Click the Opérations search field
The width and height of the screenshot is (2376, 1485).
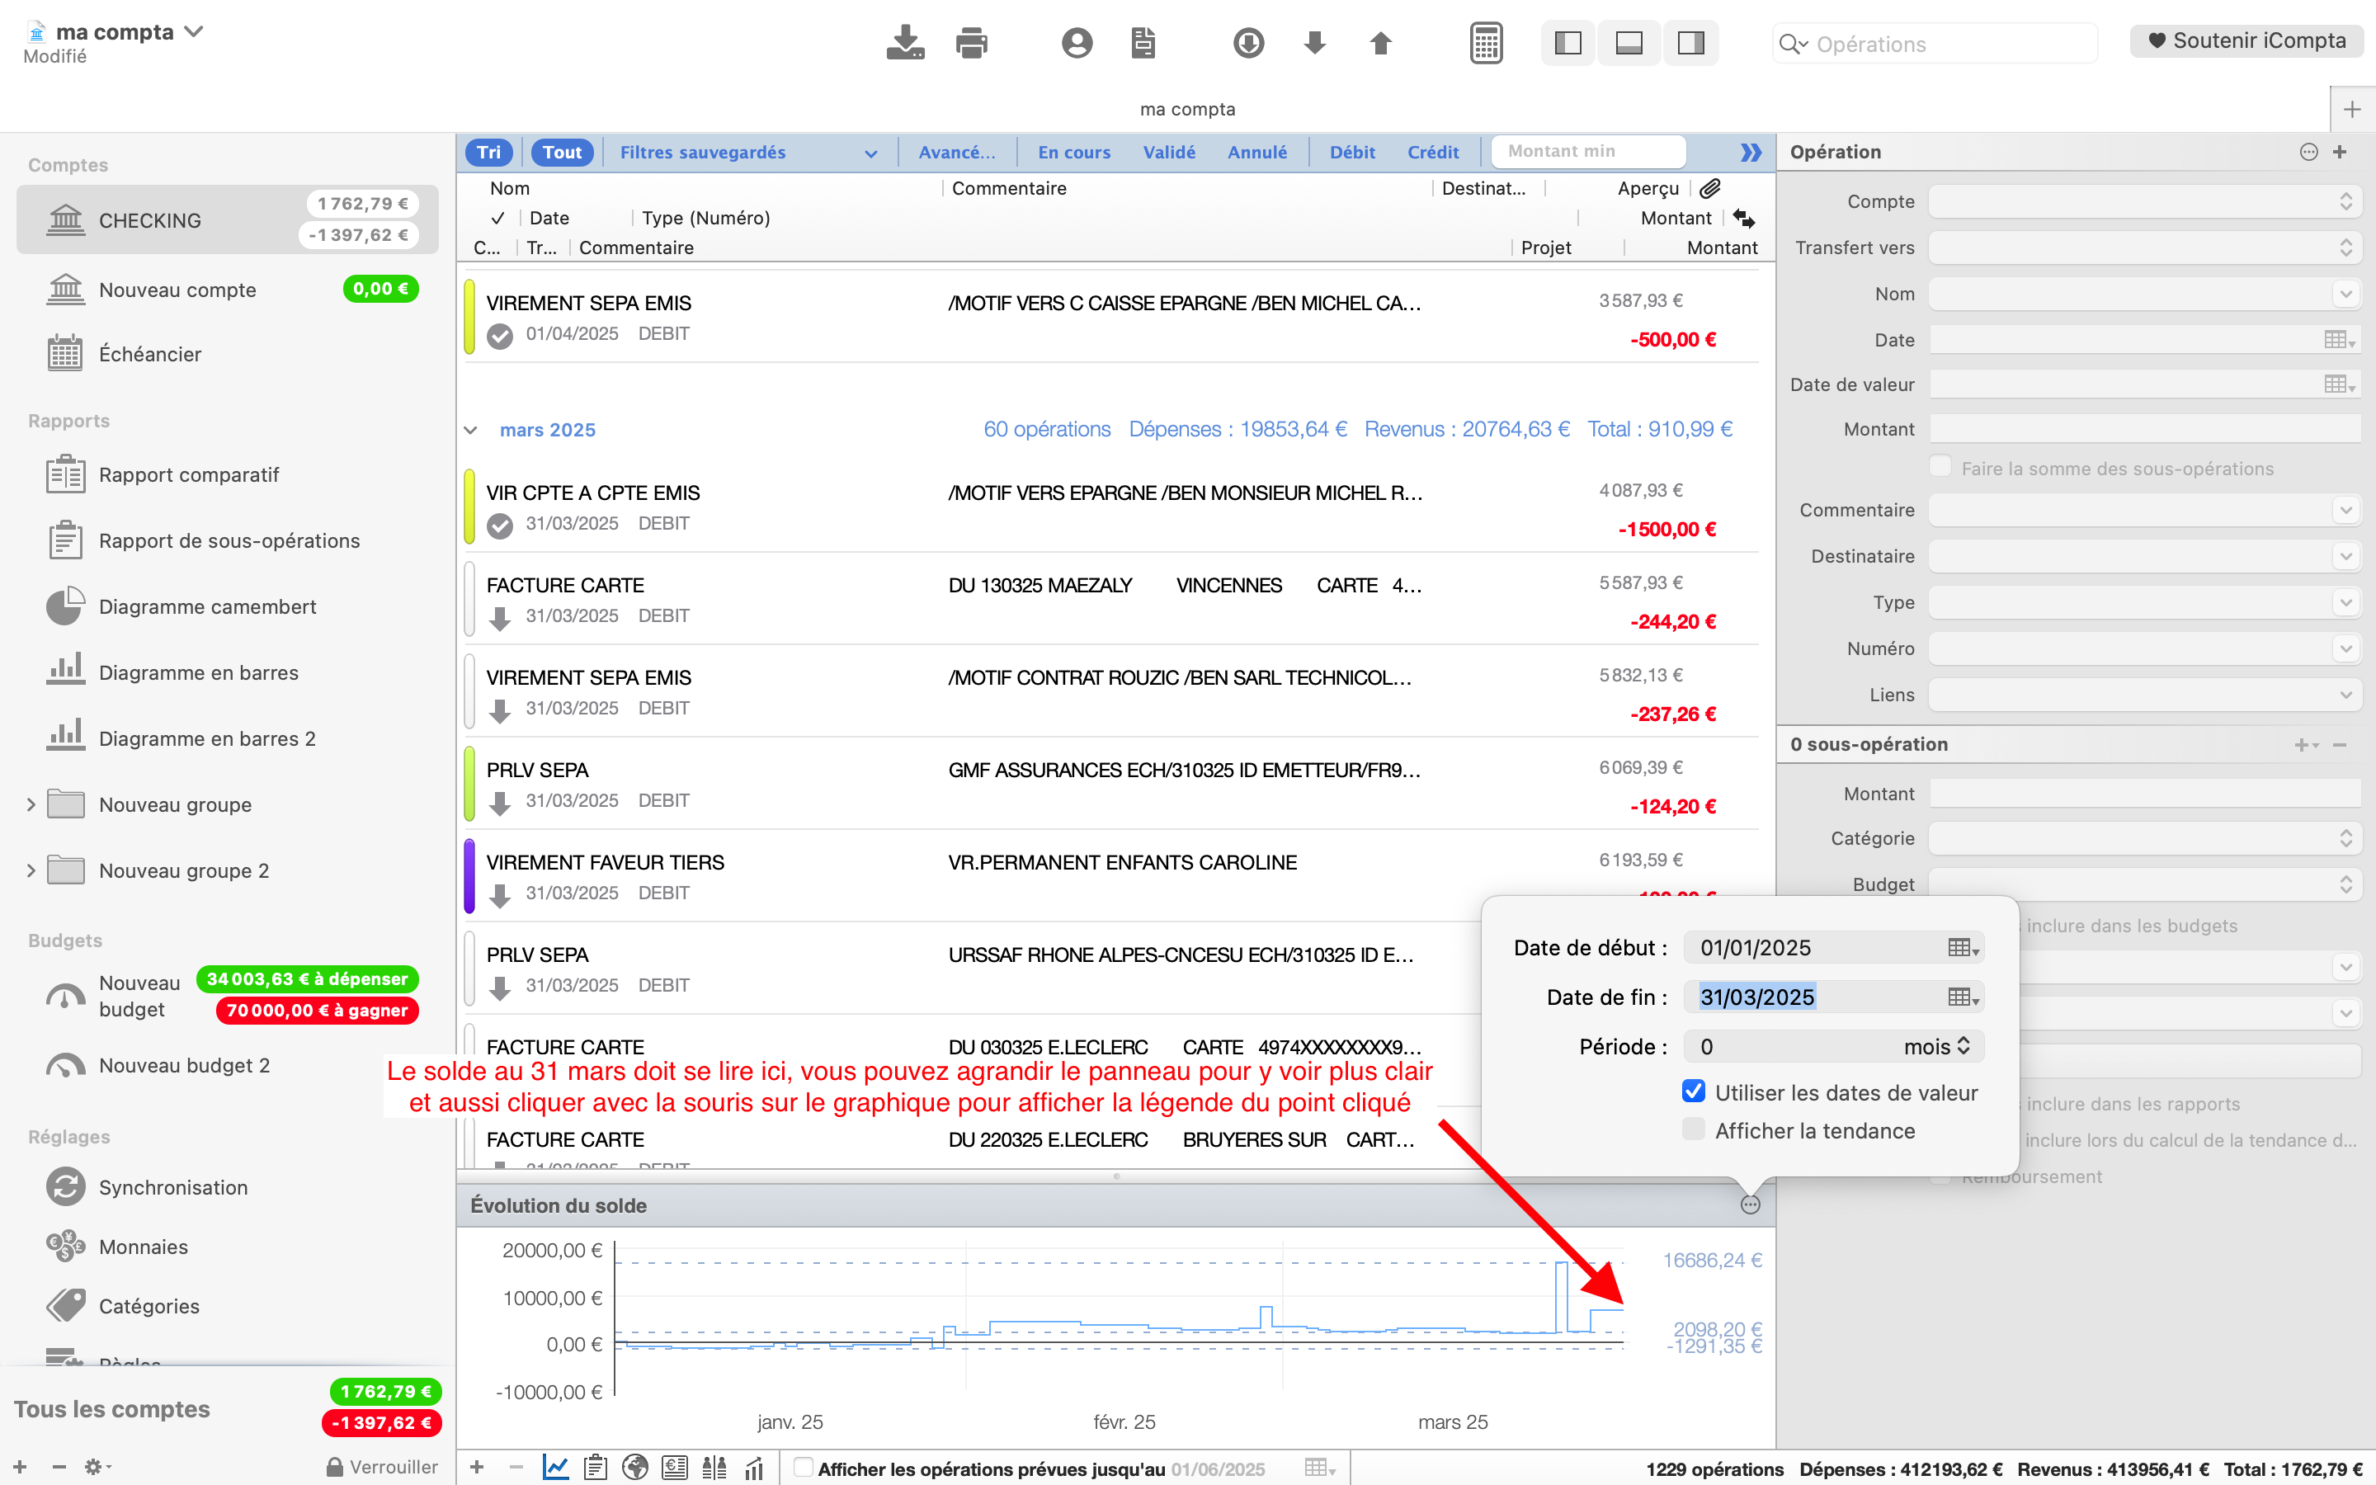1935,43
